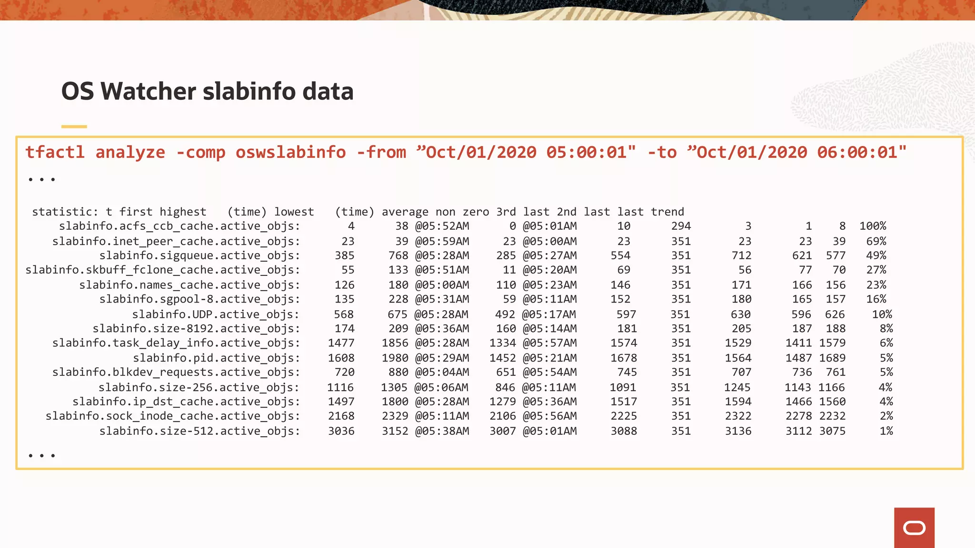Select slabinfo.size-256.active_objs row label
975x548 pixels.
coord(199,387)
